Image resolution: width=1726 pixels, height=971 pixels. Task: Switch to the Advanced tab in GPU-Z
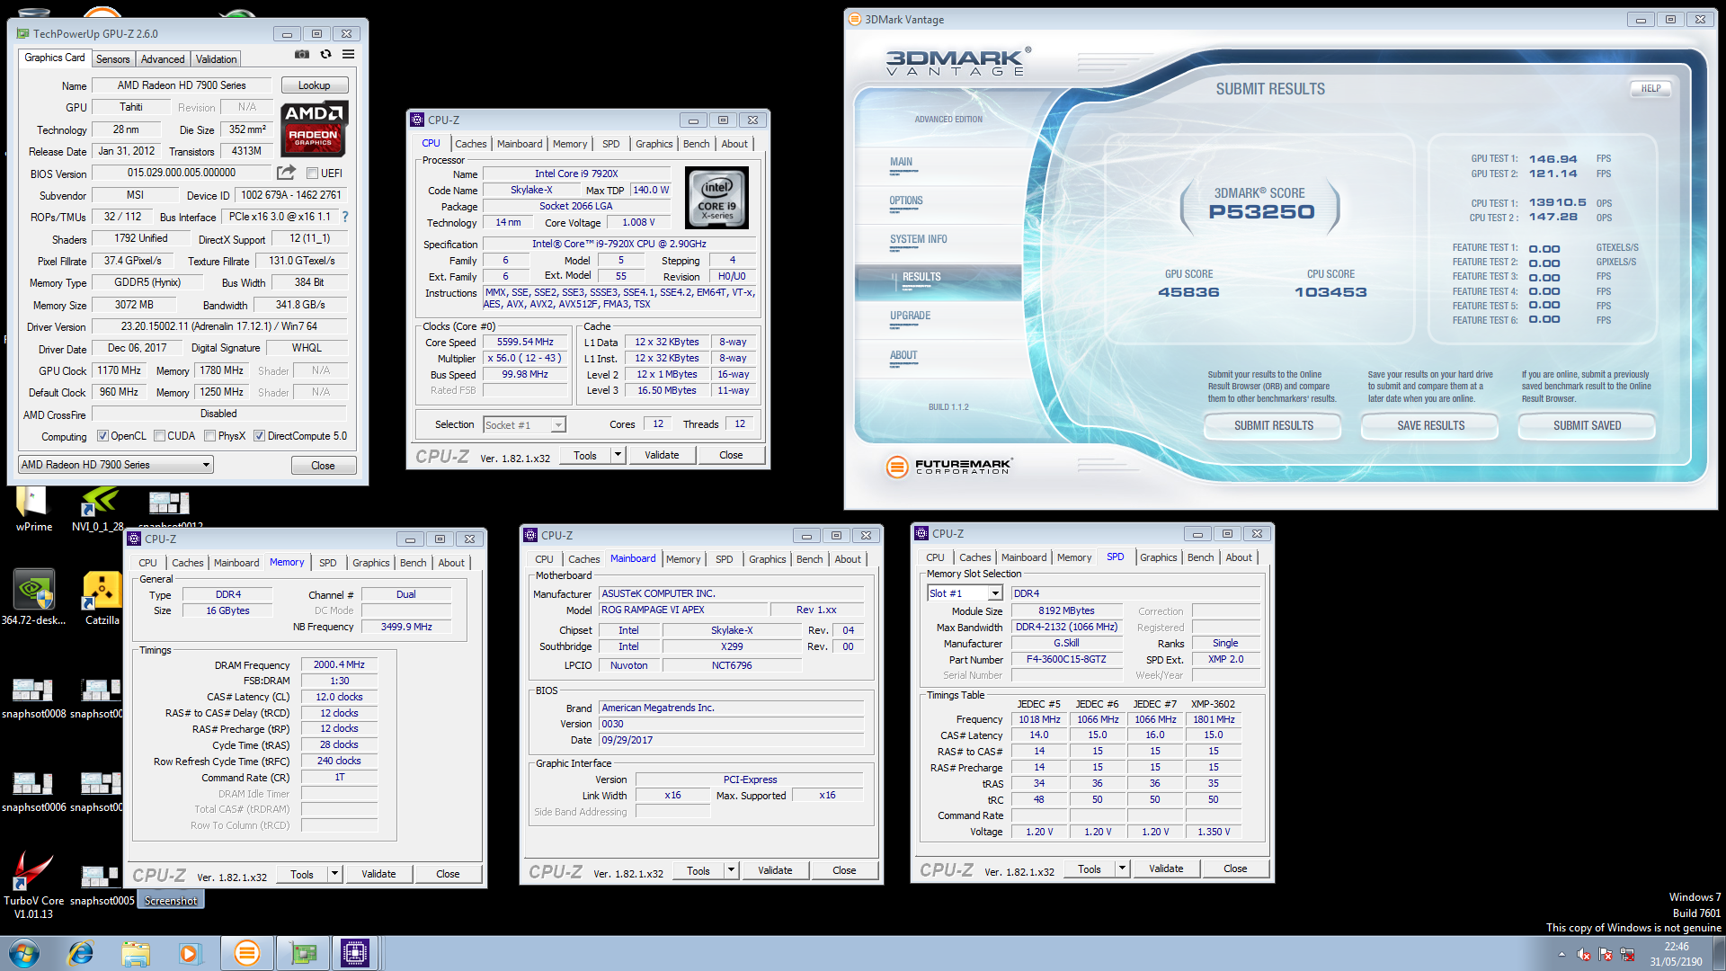(x=163, y=59)
